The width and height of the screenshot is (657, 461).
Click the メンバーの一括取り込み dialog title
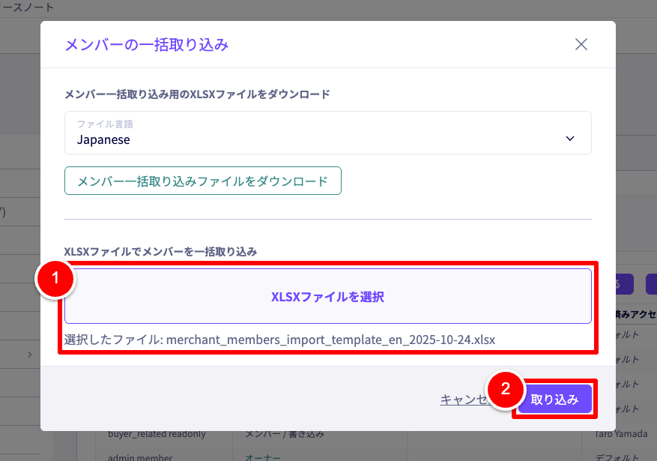(x=147, y=45)
